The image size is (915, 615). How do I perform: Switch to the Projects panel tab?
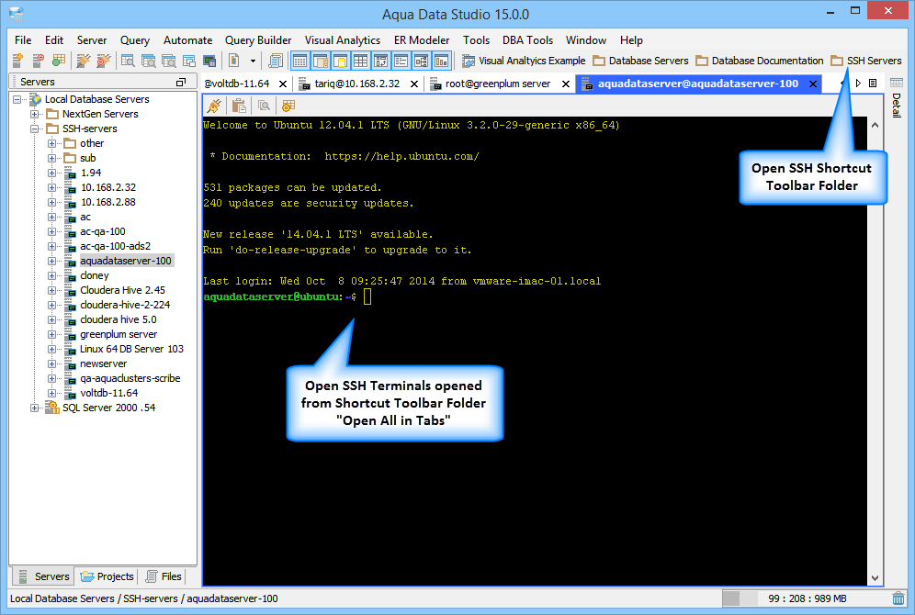pyautogui.click(x=107, y=576)
